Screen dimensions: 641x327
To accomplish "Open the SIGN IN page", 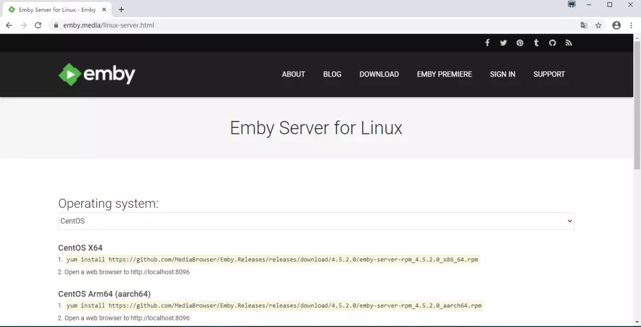I will 503,74.
